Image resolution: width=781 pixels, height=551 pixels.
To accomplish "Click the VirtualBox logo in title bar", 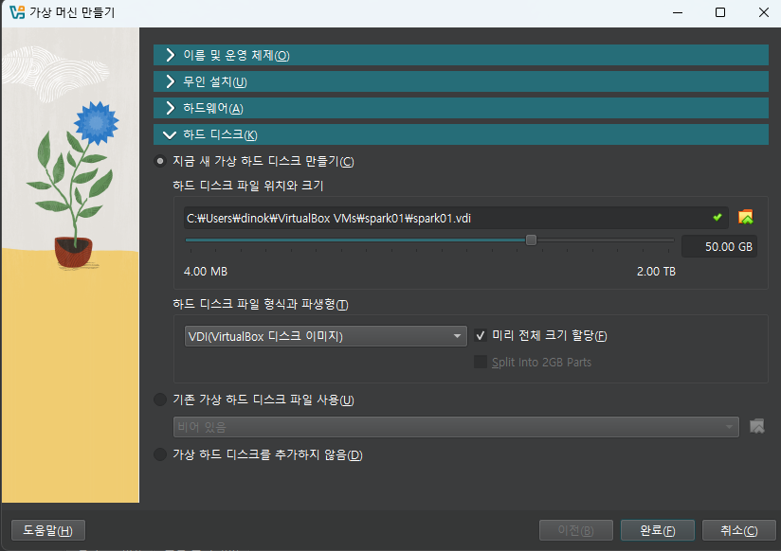I will (x=17, y=12).
